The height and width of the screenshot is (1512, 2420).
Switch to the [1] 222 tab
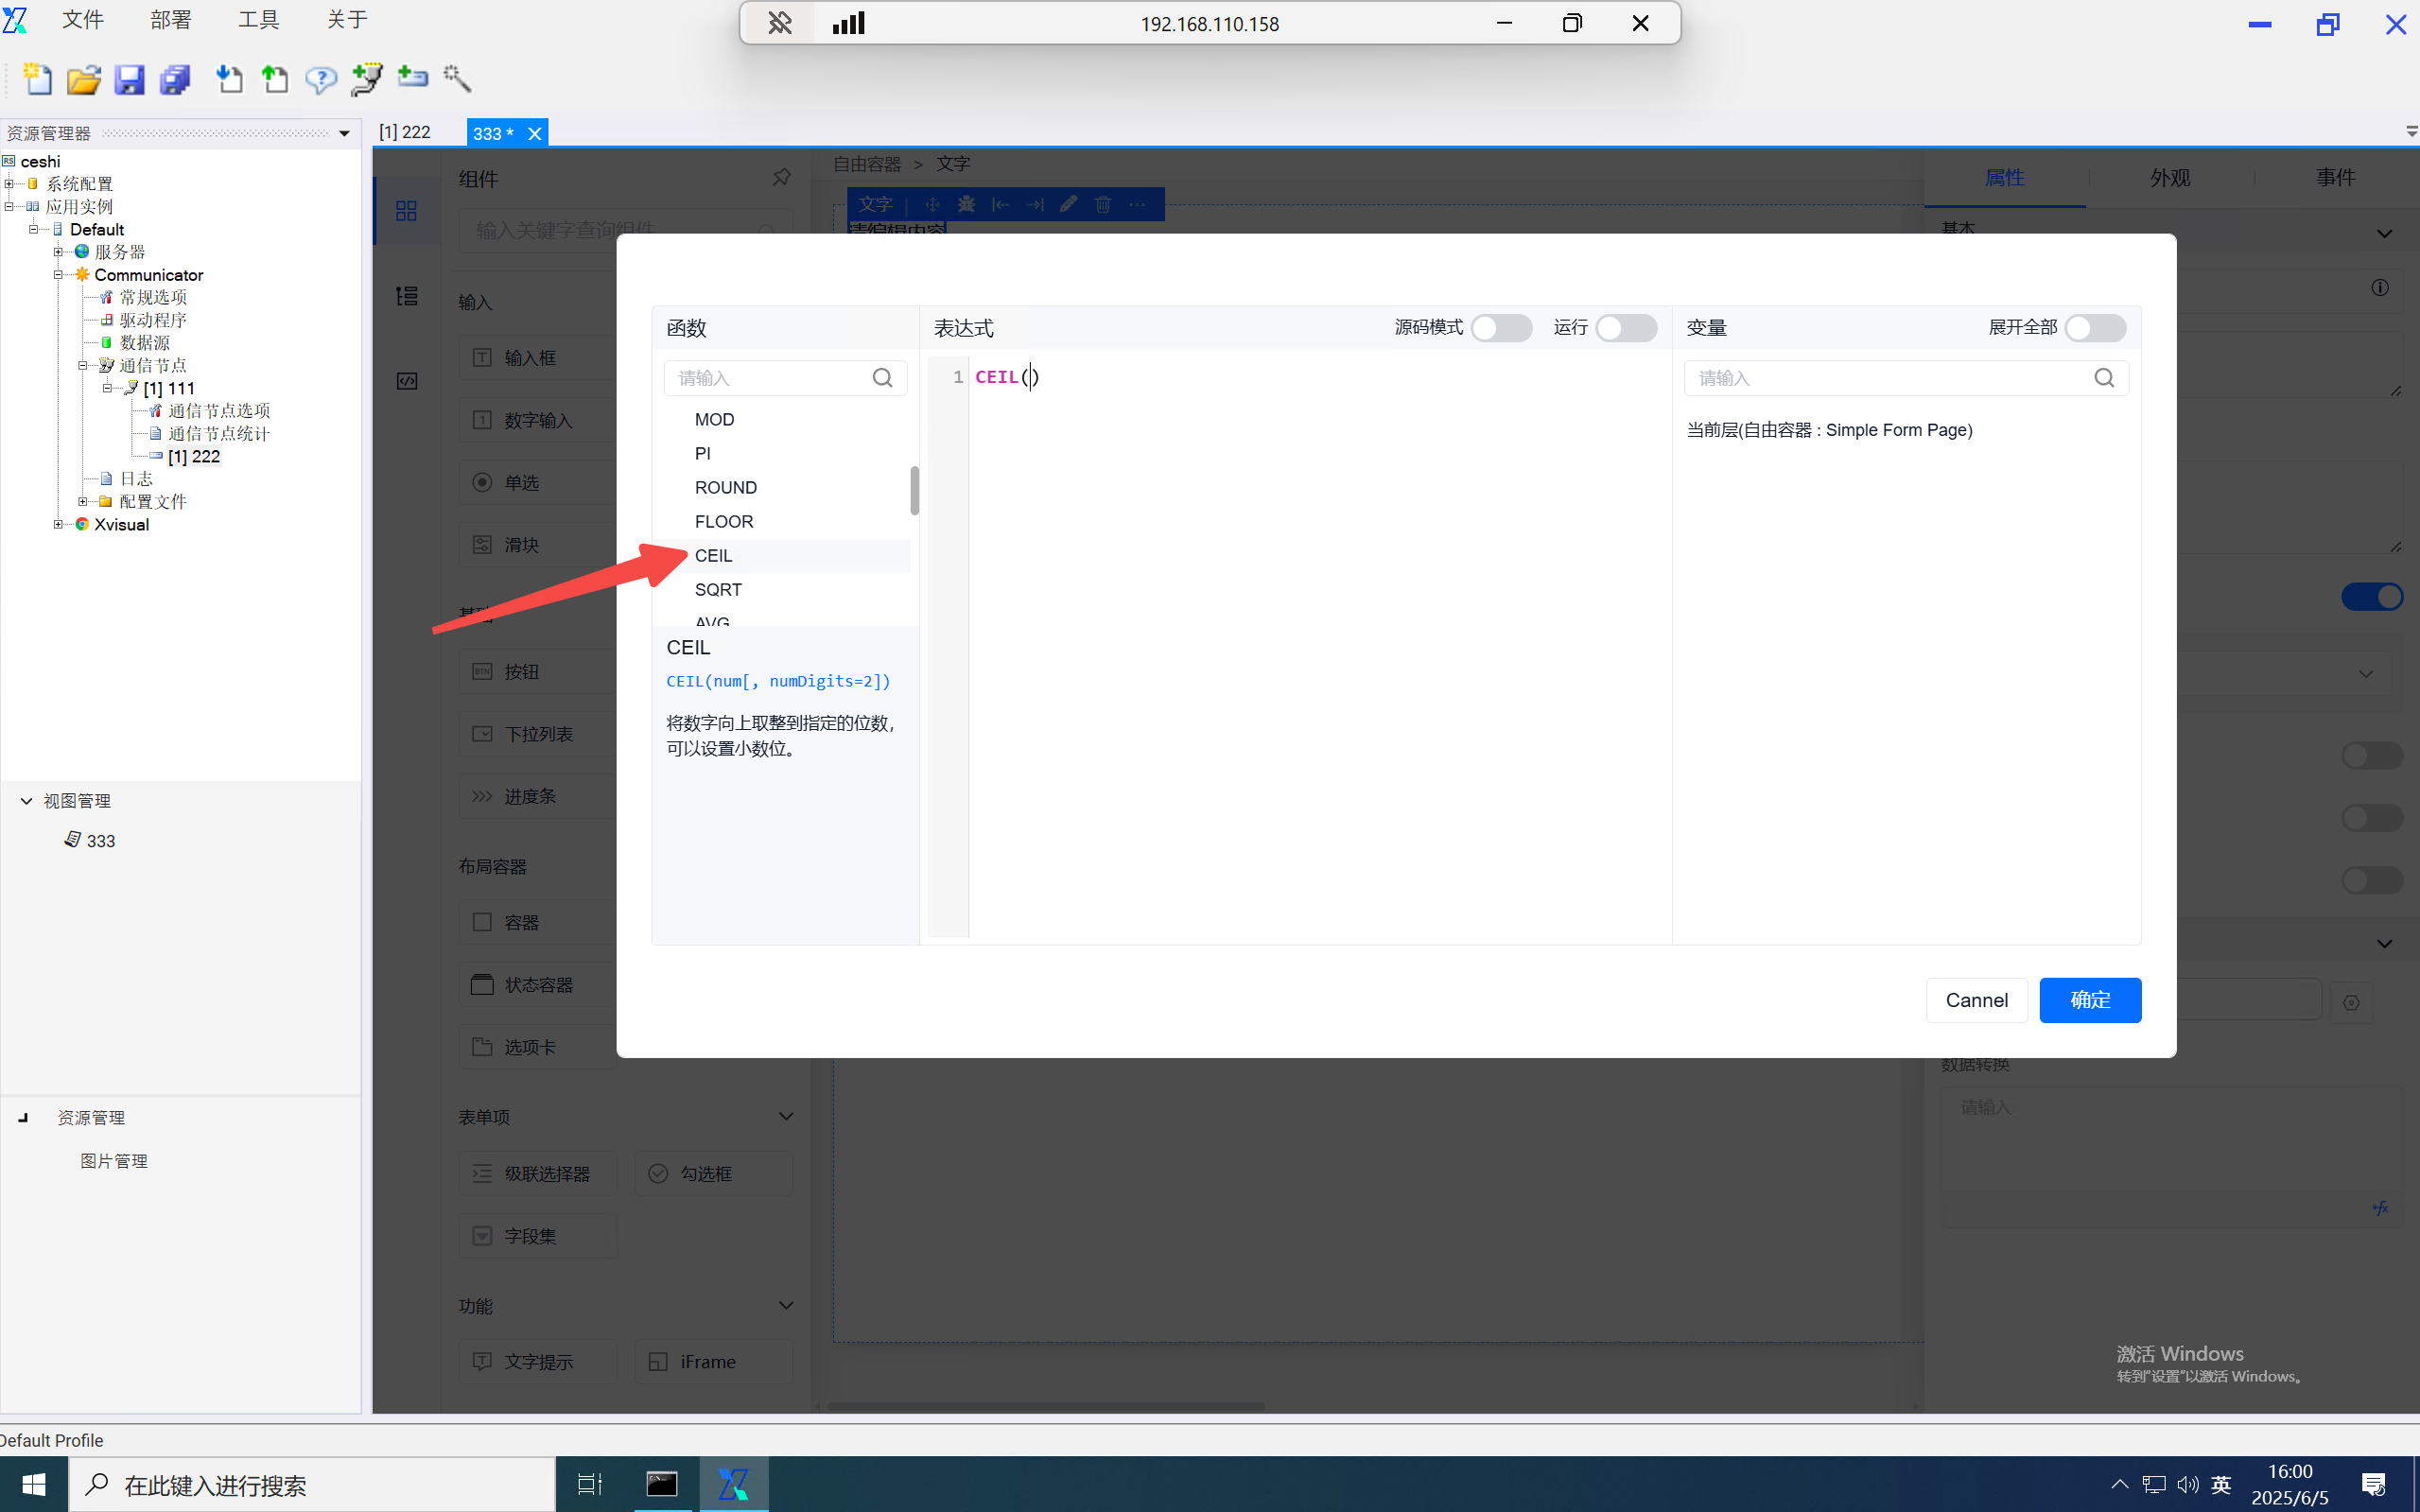click(x=405, y=132)
